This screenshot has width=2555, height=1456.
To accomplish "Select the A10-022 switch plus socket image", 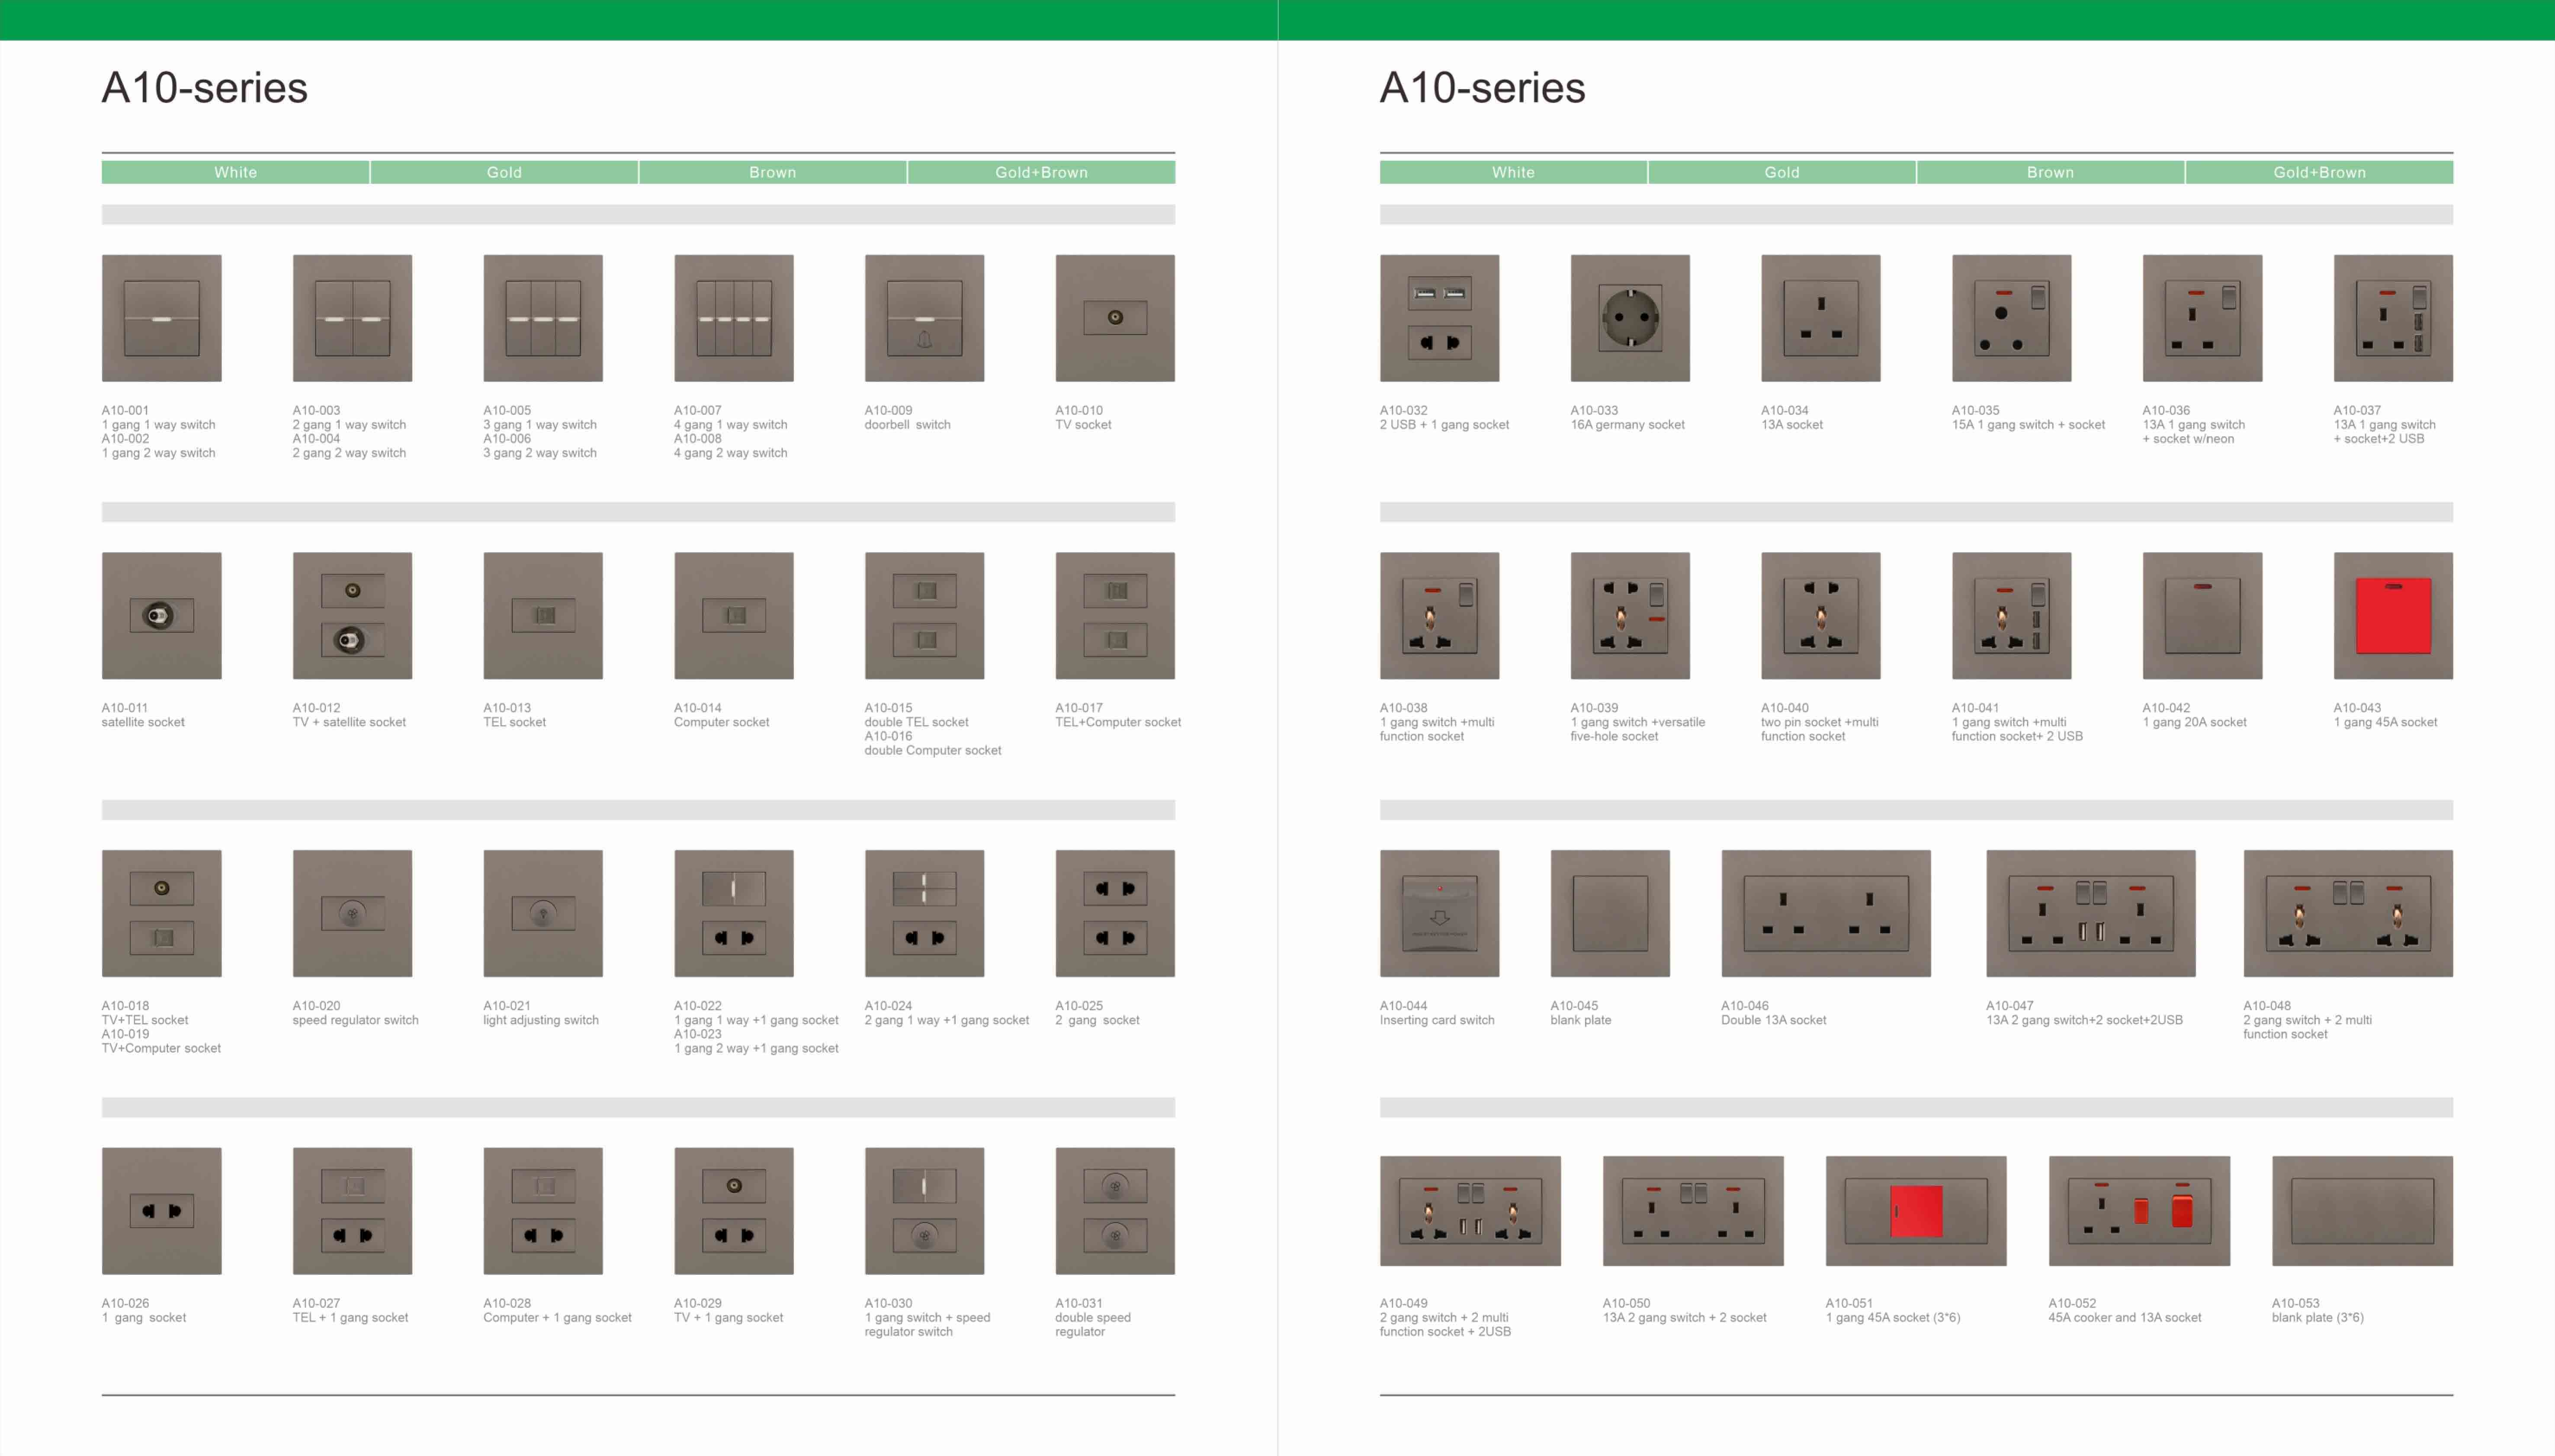I will point(733,913).
